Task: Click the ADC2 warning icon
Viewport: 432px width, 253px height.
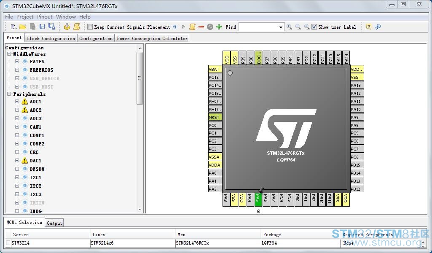Action: (x=25, y=110)
